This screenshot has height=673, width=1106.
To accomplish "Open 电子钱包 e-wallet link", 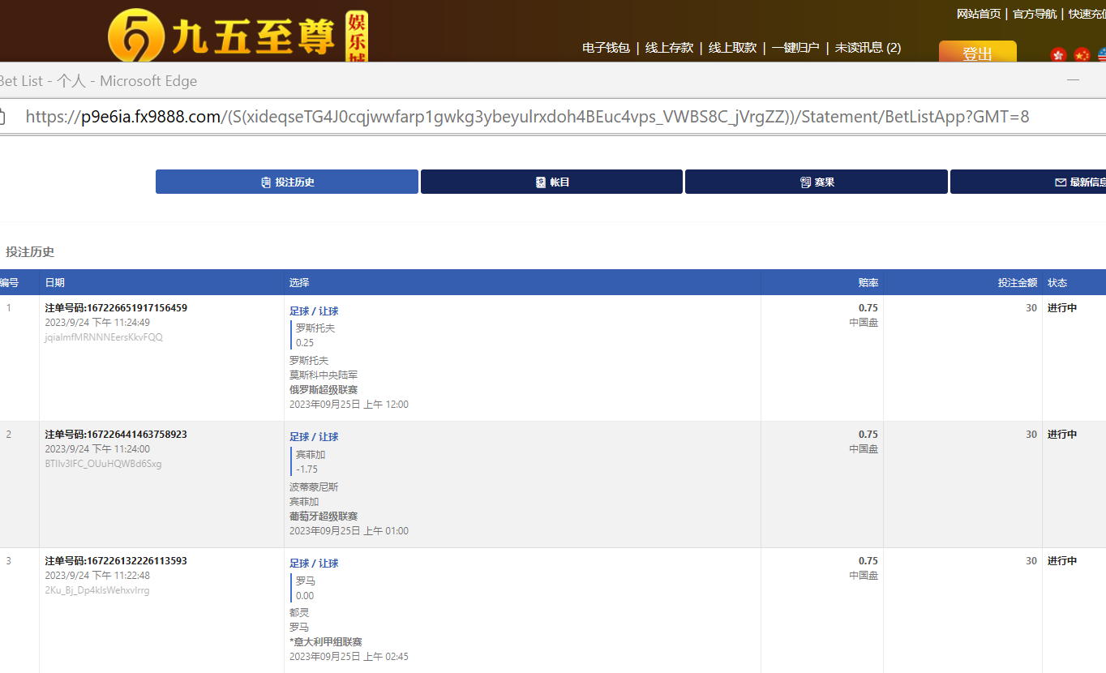I will (x=606, y=48).
